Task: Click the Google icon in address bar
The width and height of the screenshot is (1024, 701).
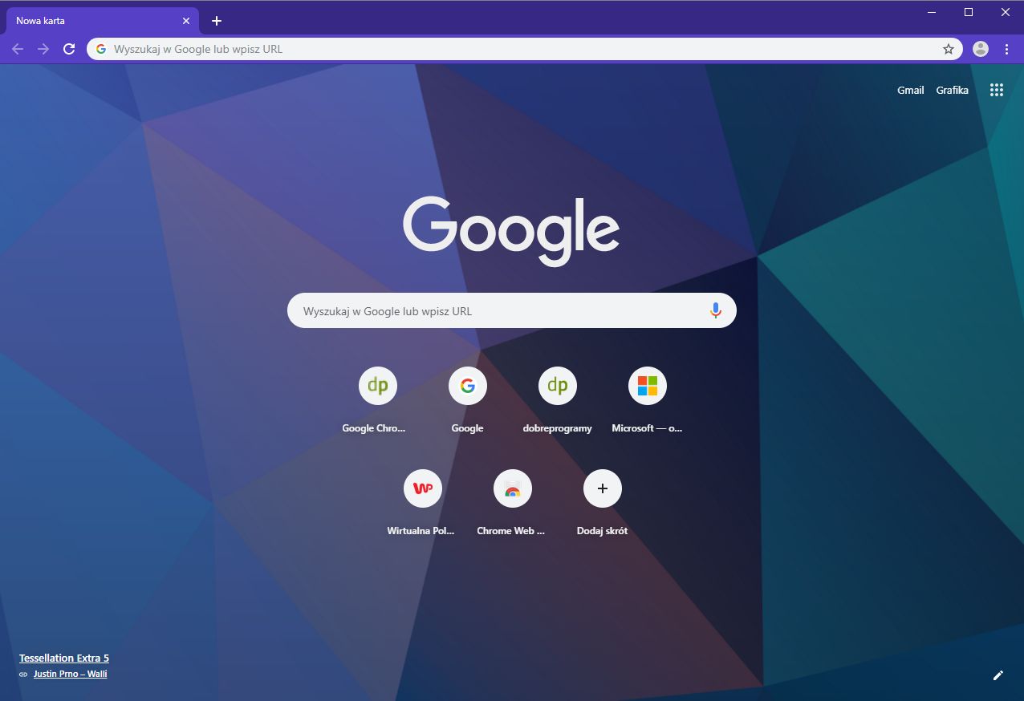Action: [x=101, y=49]
